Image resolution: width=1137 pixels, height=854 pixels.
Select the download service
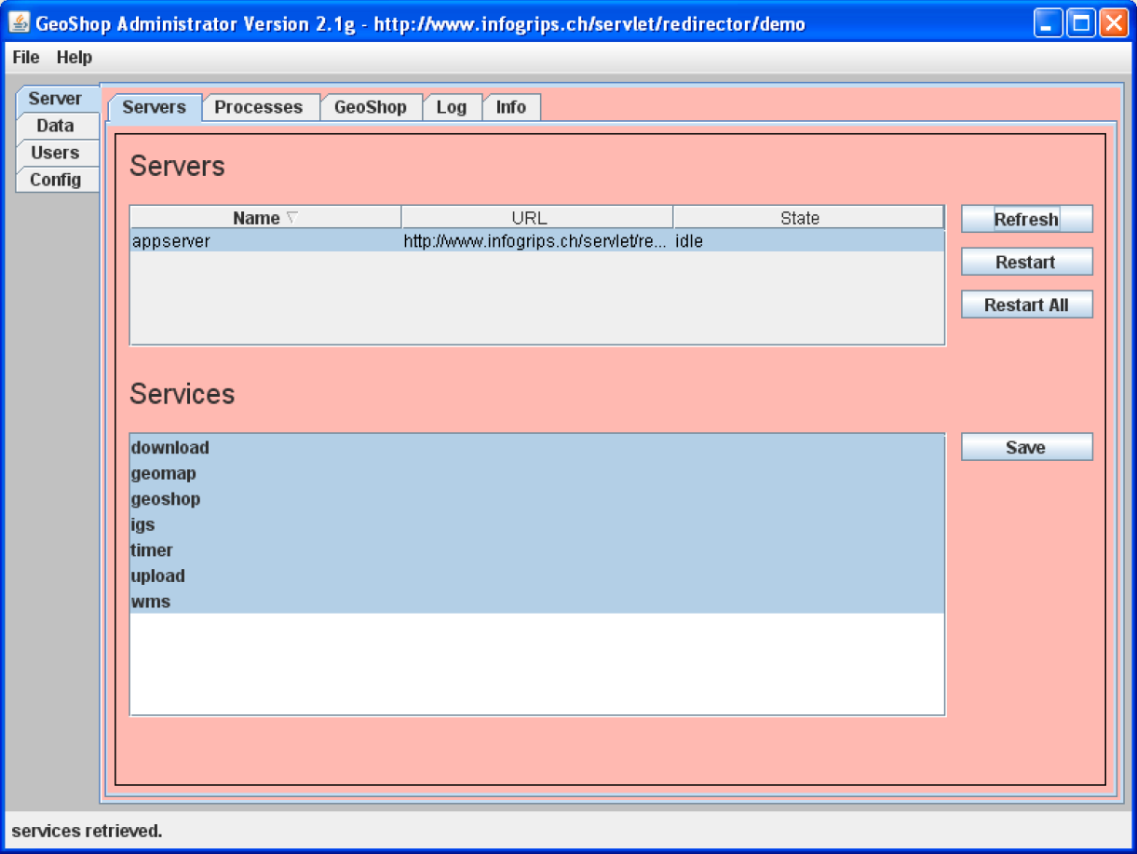(537, 448)
